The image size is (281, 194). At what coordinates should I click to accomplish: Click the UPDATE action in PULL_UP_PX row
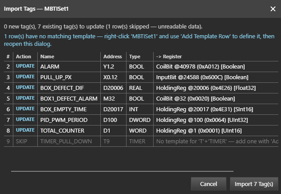pyautogui.click(x=25, y=77)
